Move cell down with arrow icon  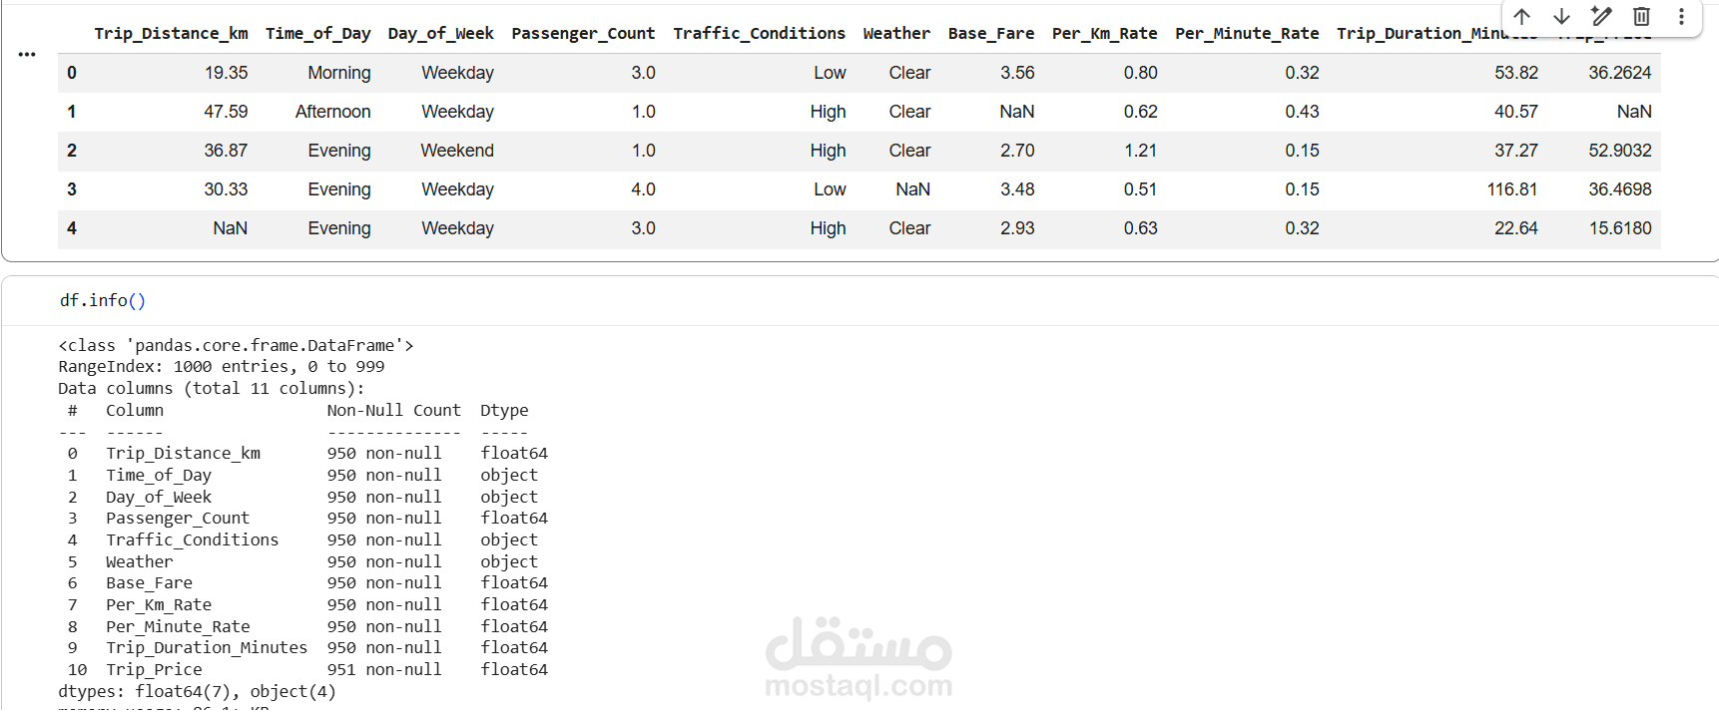(x=1561, y=16)
